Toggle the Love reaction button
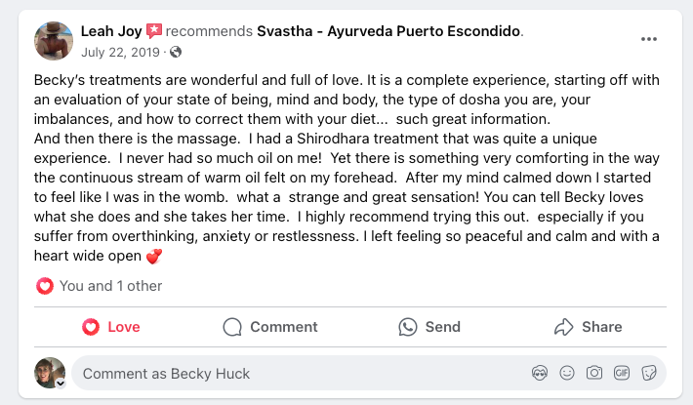This screenshot has height=405, width=693. (110, 327)
